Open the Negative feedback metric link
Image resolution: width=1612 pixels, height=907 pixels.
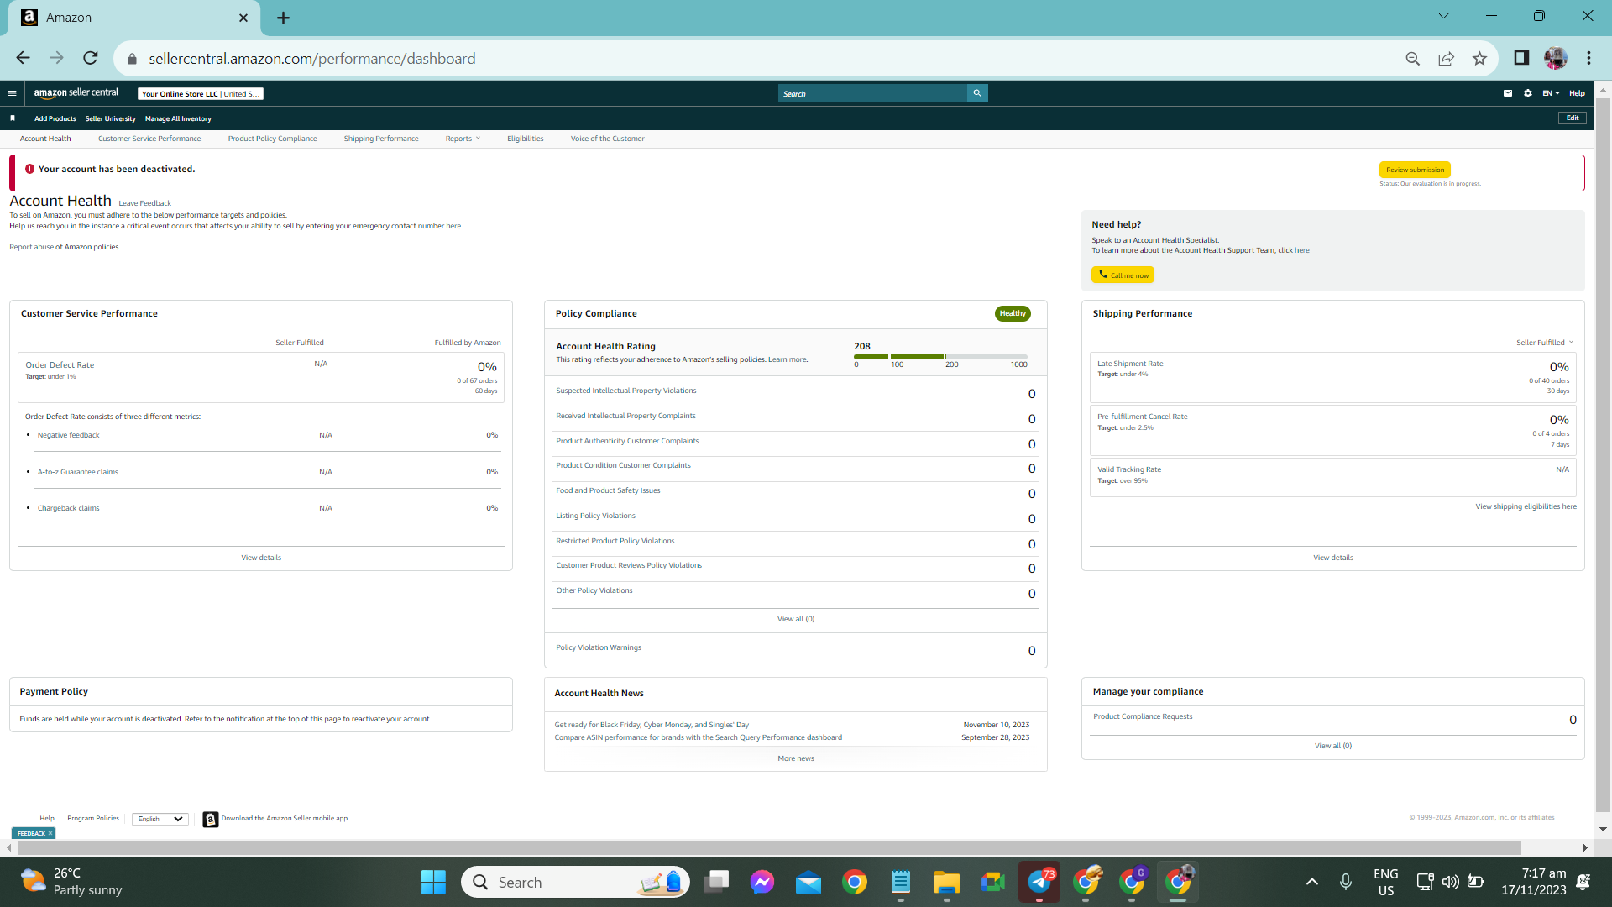click(68, 435)
